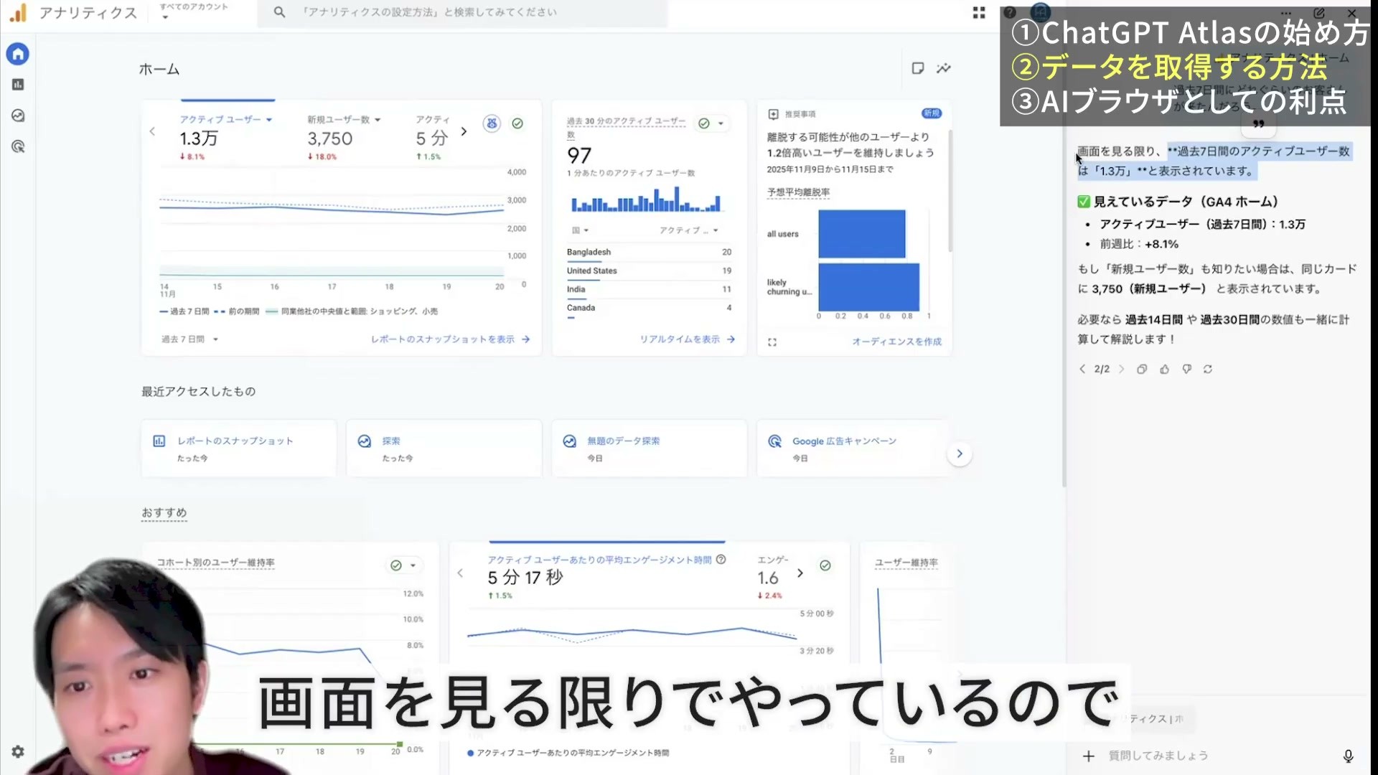Click the all users churn bar
The width and height of the screenshot is (1378, 775).
862,234
